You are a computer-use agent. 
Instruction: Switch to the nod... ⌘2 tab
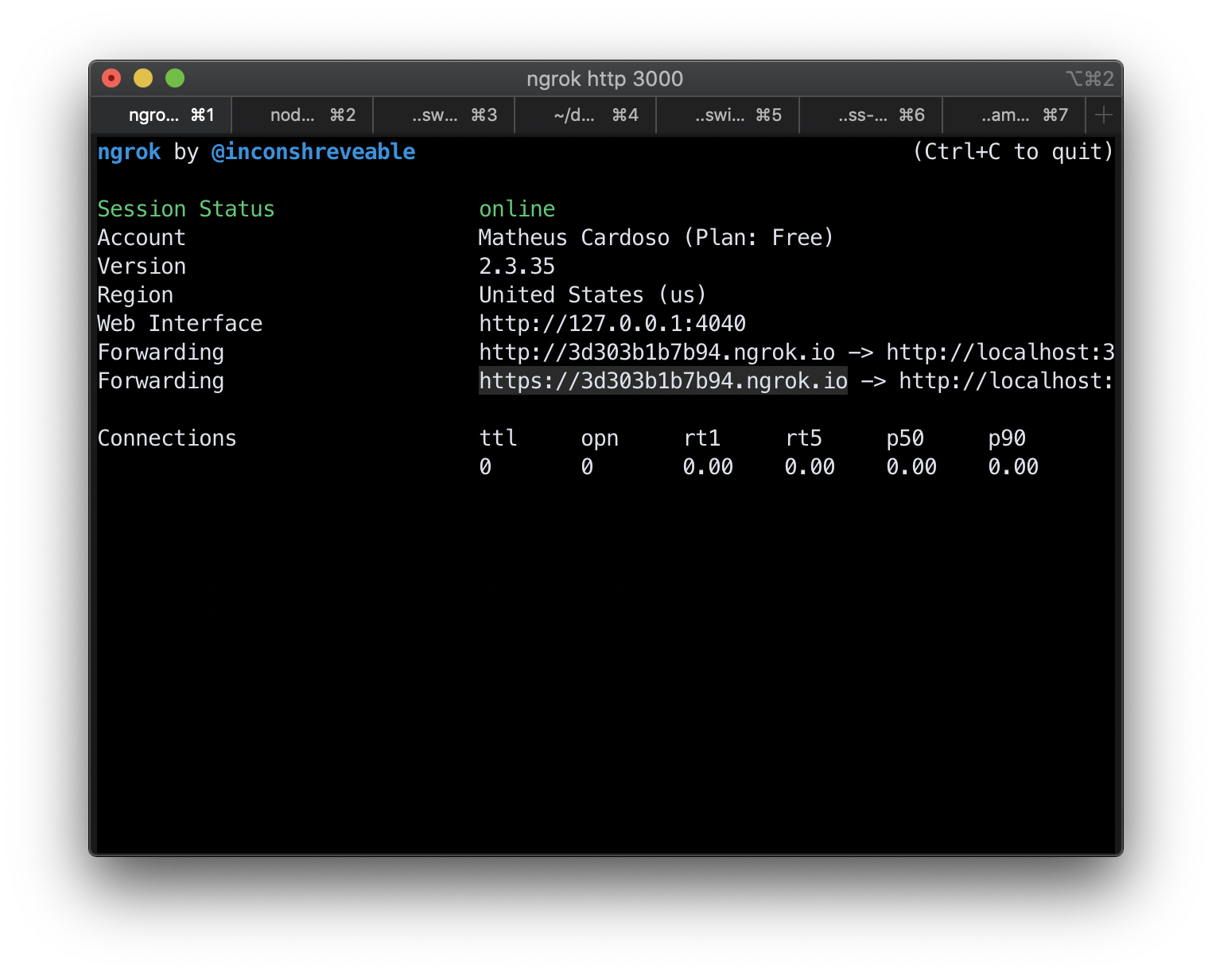(303, 115)
